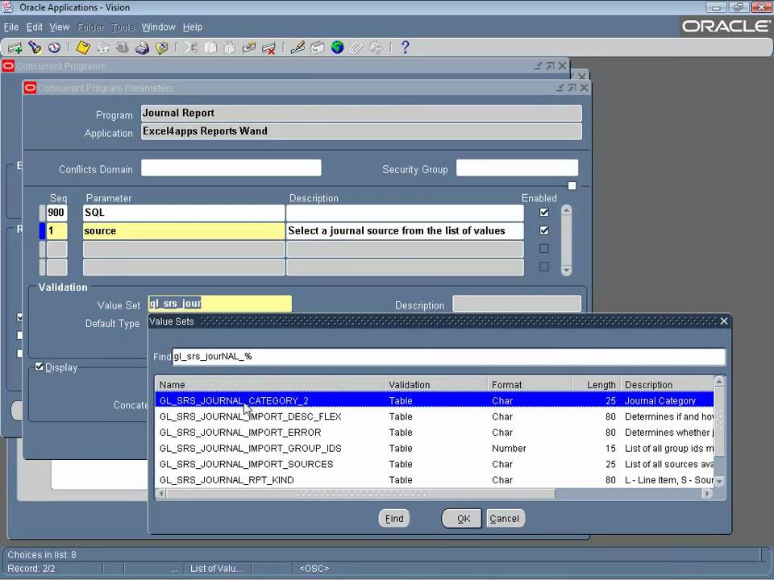774x580 pixels.
Task: Click the source parameter name field
Action: [184, 231]
